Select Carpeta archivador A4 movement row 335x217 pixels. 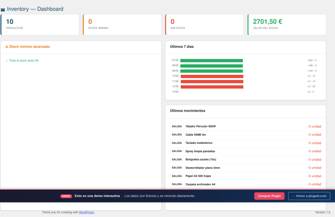coord(246,185)
